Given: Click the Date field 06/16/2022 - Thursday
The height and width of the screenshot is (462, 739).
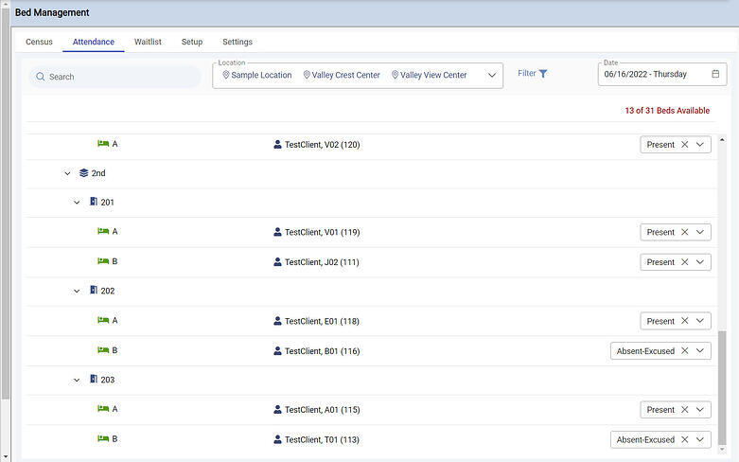Looking at the screenshot, I should (x=662, y=74).
